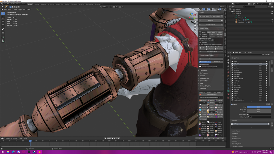Toggle the pin icon in properties header
The height and width of the screenshot is (154, 274).
[272, 52]
